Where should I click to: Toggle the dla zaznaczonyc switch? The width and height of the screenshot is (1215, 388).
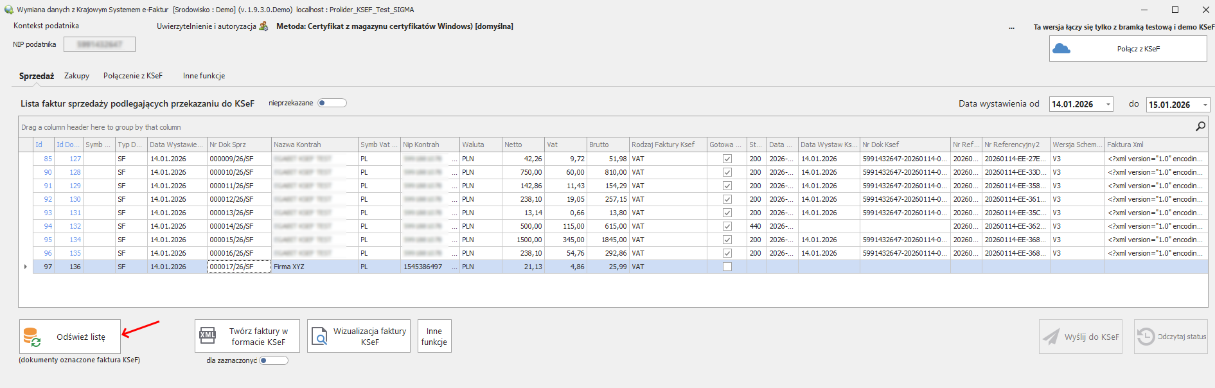(274, 360)
